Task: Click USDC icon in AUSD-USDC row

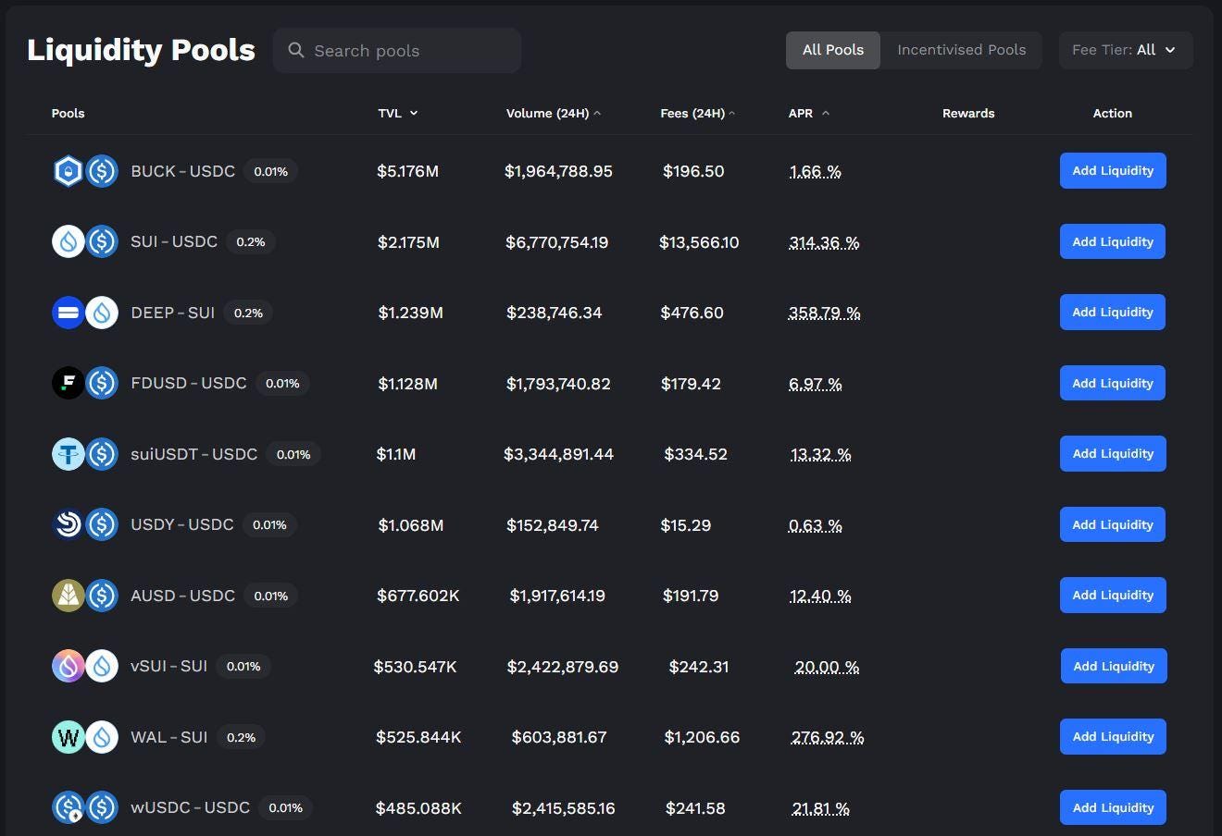Action: tap(102, 596)
